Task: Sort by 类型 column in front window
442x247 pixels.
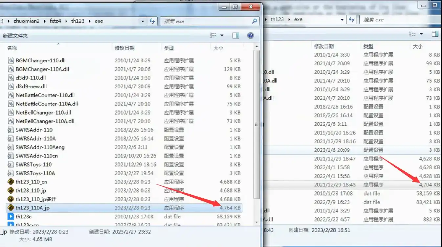Action: point(169,48)
